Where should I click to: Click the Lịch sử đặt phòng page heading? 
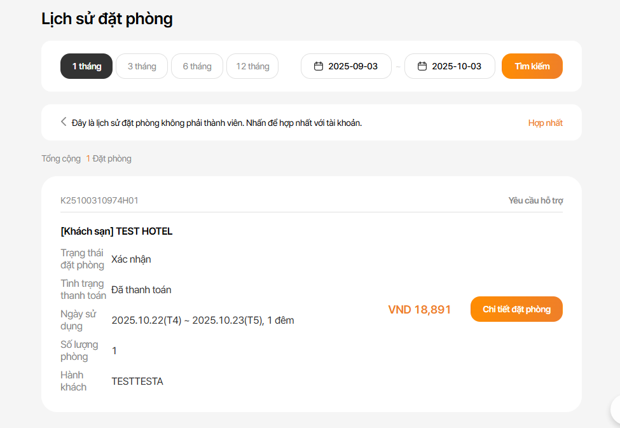click(x=107, y=18)
